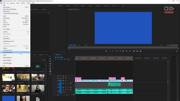Toggle the V3 track lock
The height and width of the screenshot is (101, 180).
point(58,76)
